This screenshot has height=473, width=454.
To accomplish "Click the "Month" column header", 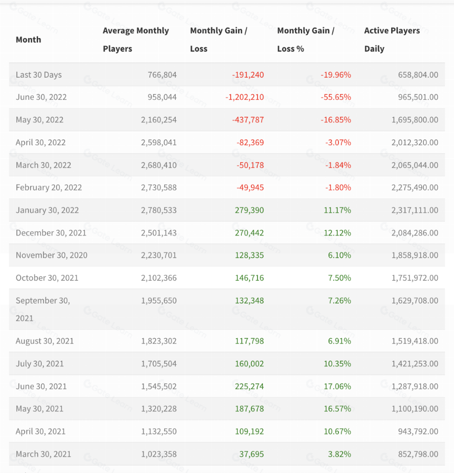I will coord(29,40).
